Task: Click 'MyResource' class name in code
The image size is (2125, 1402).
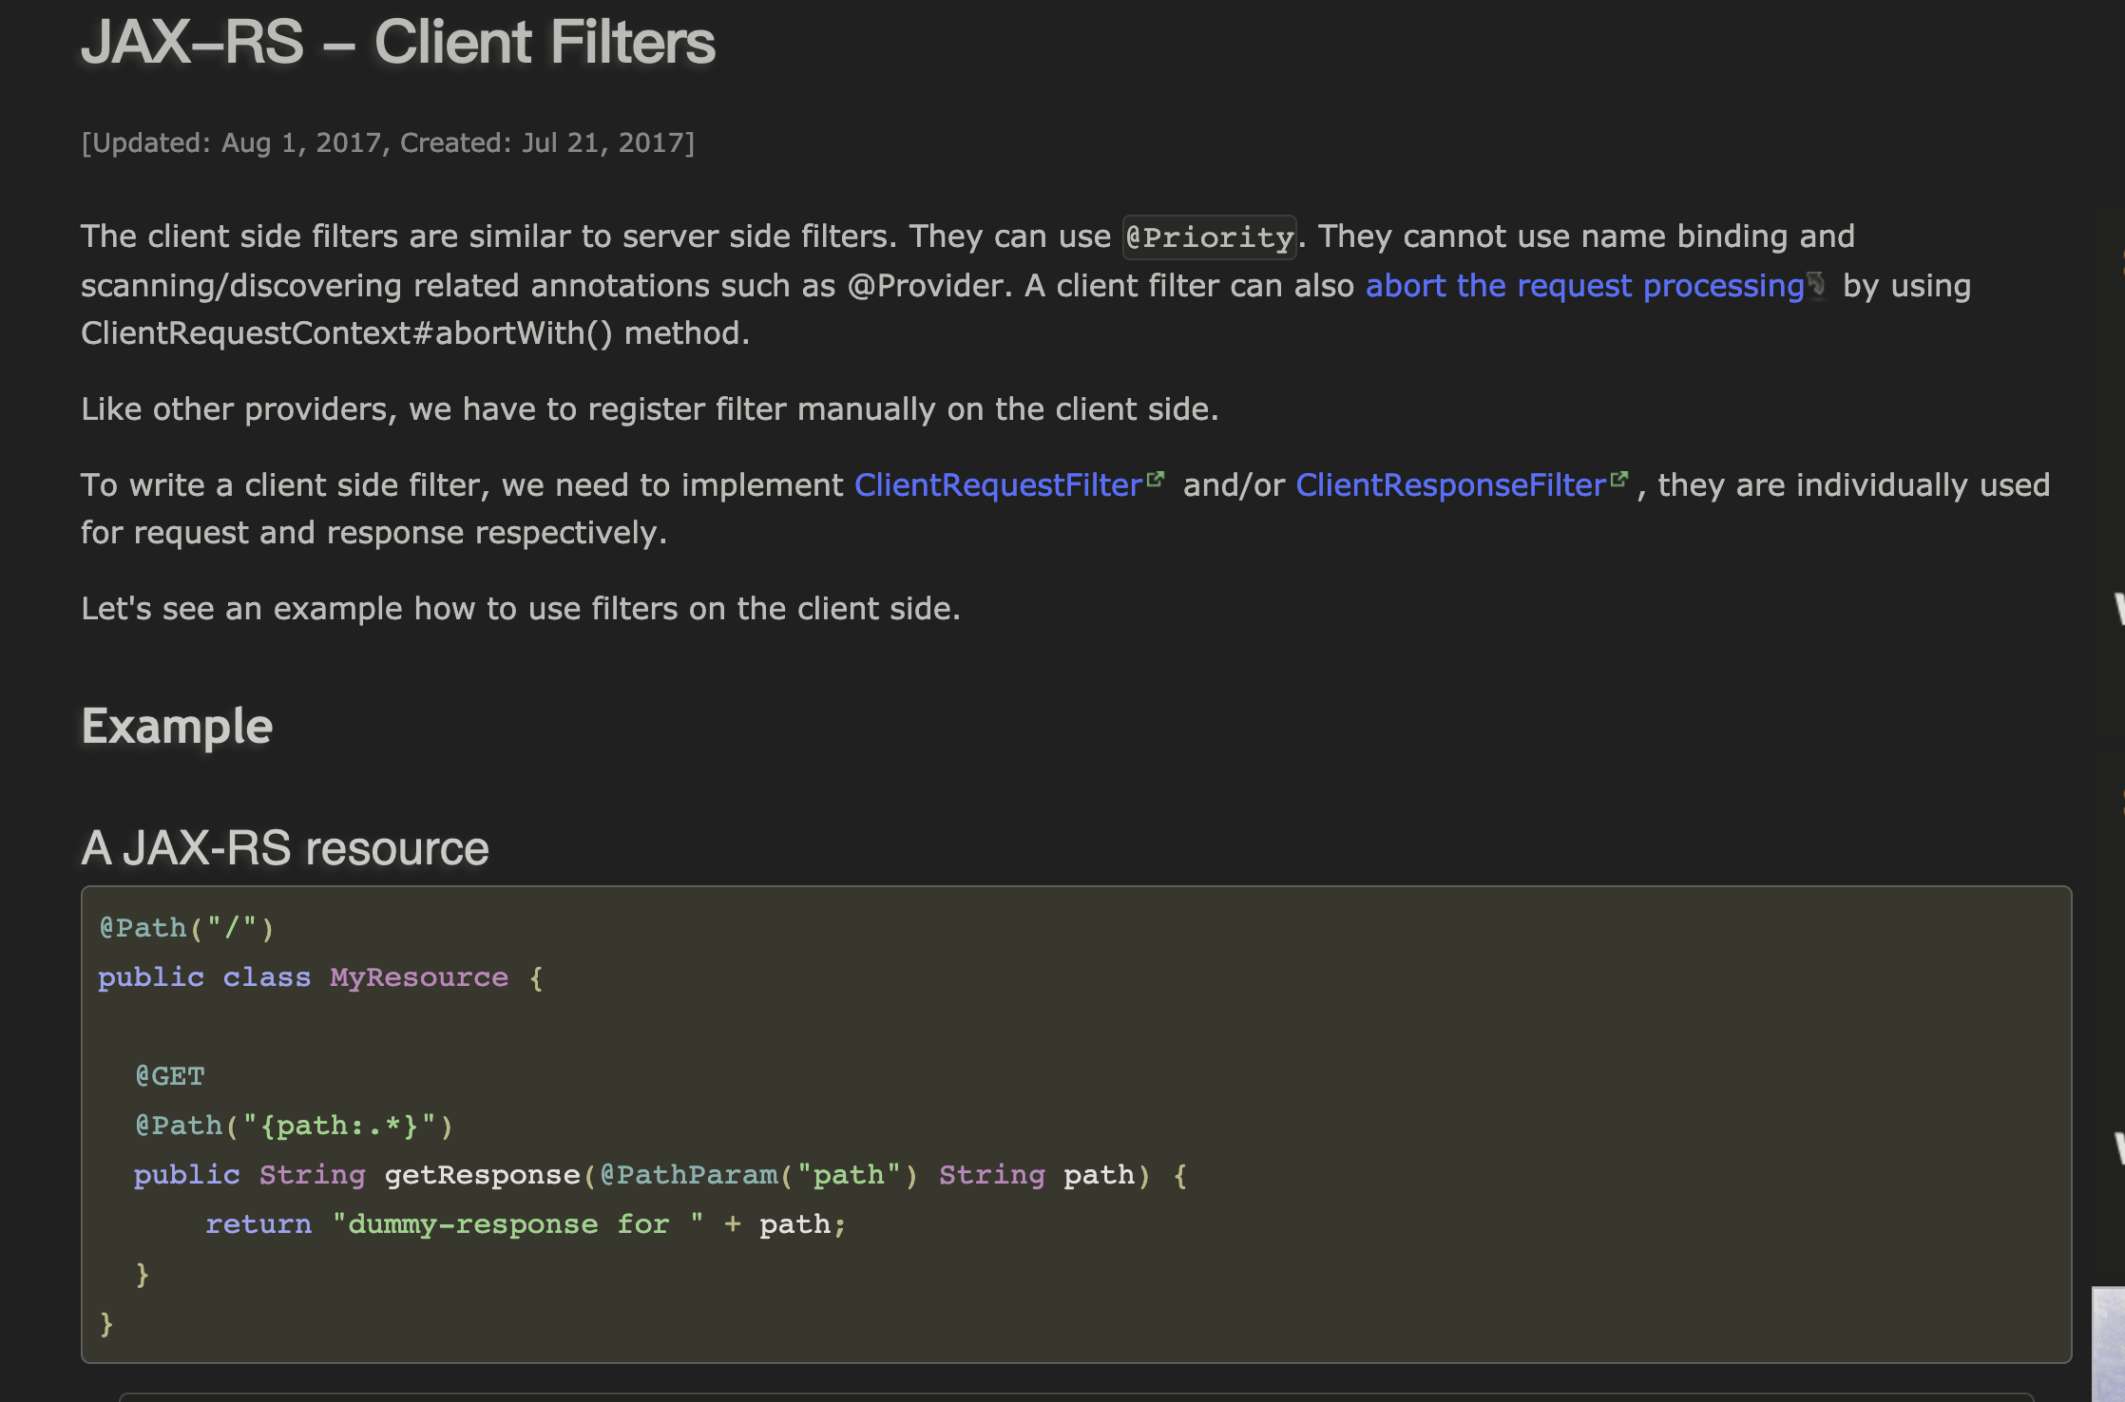Action: click(418, 977)
